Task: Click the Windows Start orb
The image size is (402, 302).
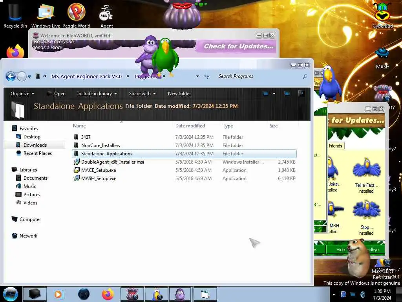Action: [11, 294]
